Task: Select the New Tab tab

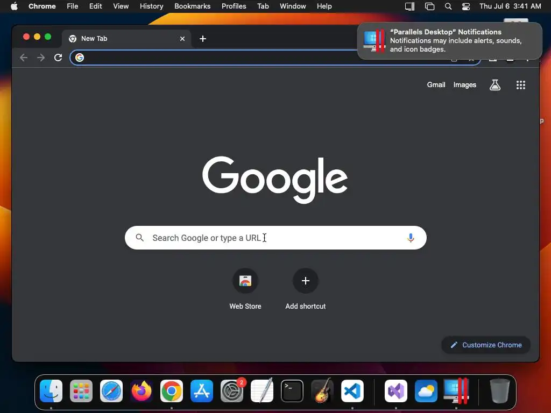Action: pos(126,39)
